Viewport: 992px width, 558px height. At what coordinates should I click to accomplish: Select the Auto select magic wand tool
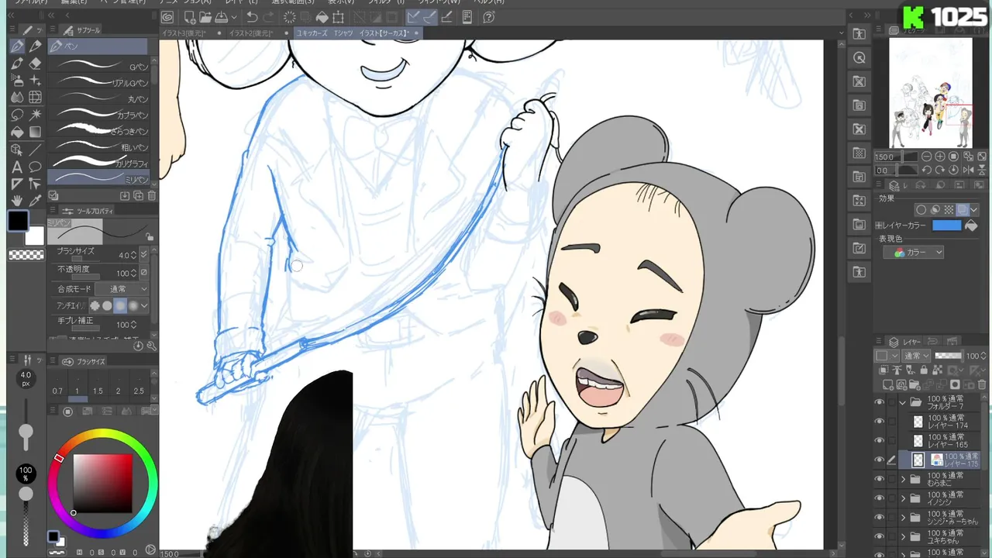35,115
